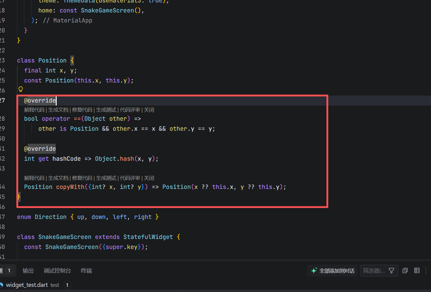Click 生成文档 above the copyWith method
Image resolution: width=431 pixels, height=292 pixels.
[x=58, y=178]
